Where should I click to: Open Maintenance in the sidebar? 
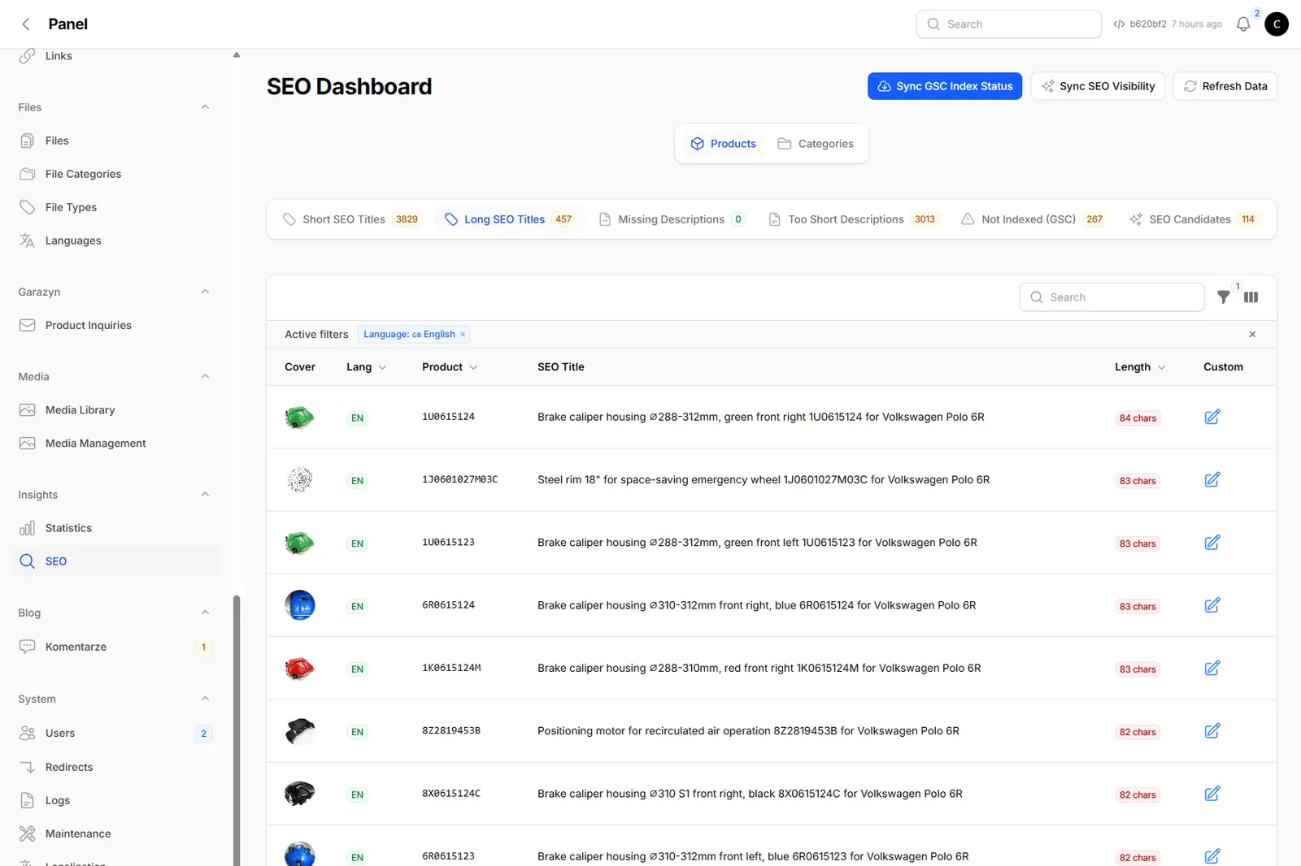coord(115,834)
